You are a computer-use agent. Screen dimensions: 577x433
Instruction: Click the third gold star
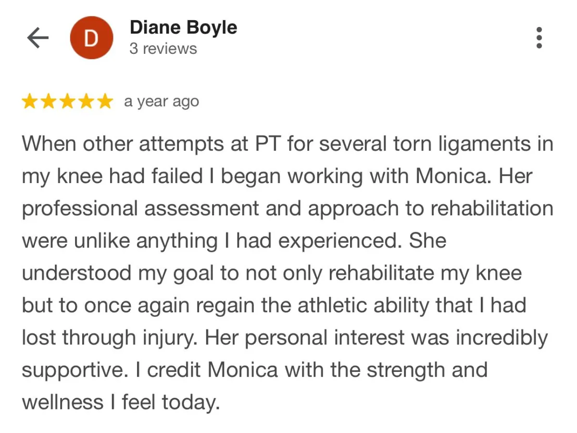tap(67, 102)
